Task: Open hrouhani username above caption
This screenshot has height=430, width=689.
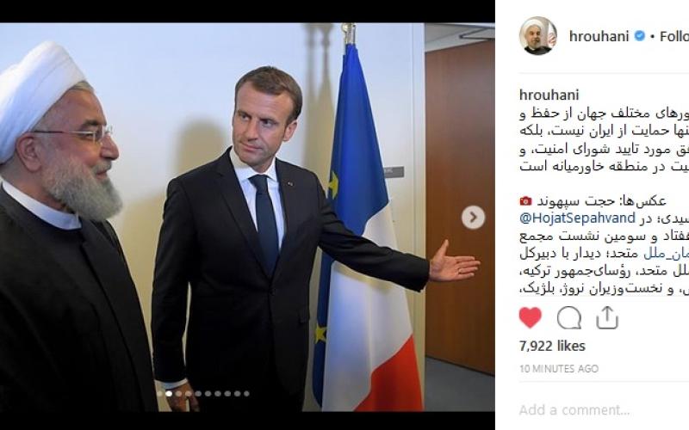Action: [x=549, y=95]
